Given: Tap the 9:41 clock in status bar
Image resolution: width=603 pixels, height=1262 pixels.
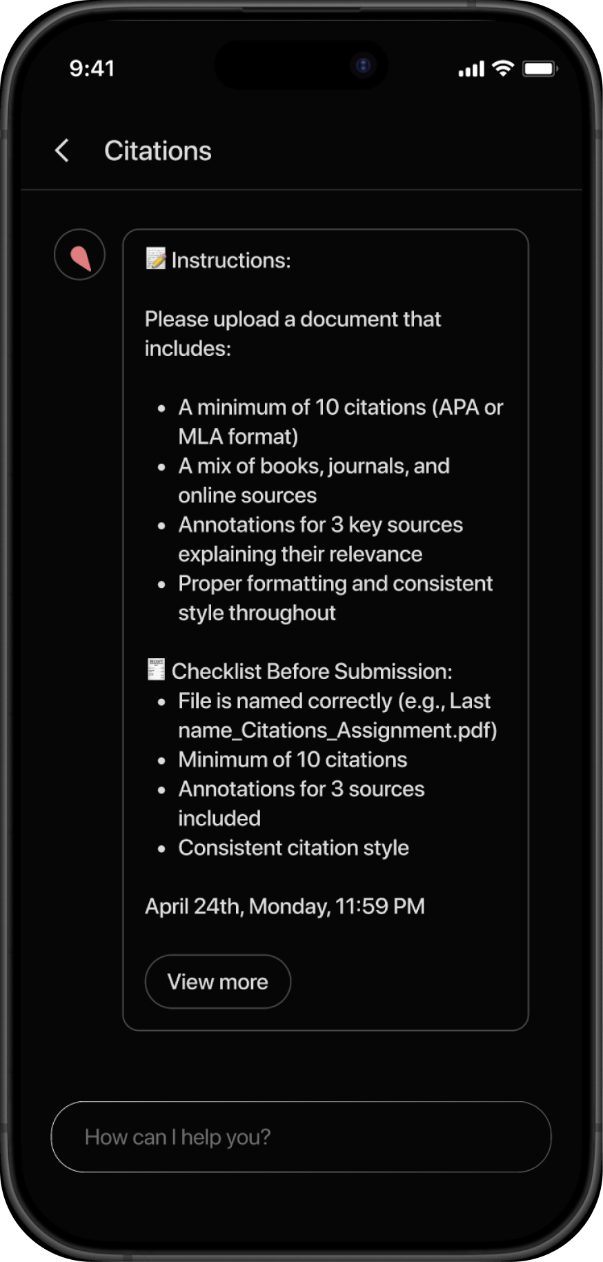Looking at the screenshot, I should pyautogui.click(x=92, y=68).
